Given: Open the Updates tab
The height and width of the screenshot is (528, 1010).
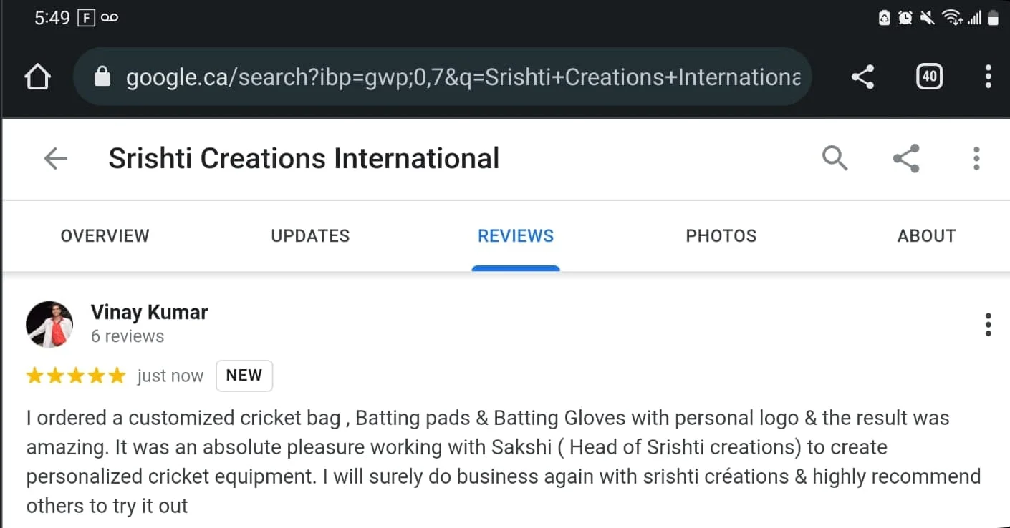Looking at the screenshot, I should click(310, 236).
